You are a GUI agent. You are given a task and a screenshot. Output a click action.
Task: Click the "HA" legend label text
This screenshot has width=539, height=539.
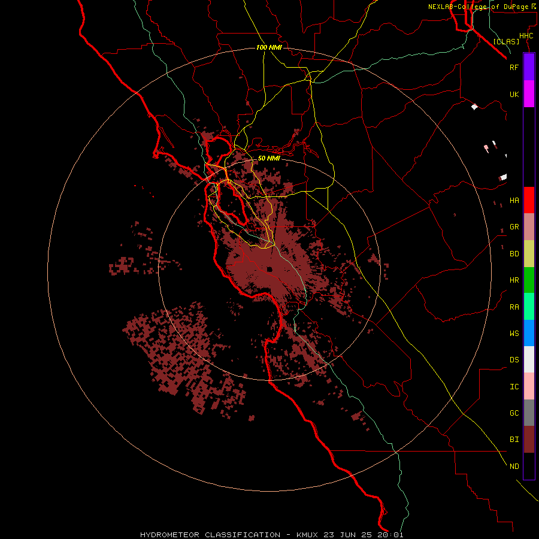pyautogui.click(x=514, y=200)
